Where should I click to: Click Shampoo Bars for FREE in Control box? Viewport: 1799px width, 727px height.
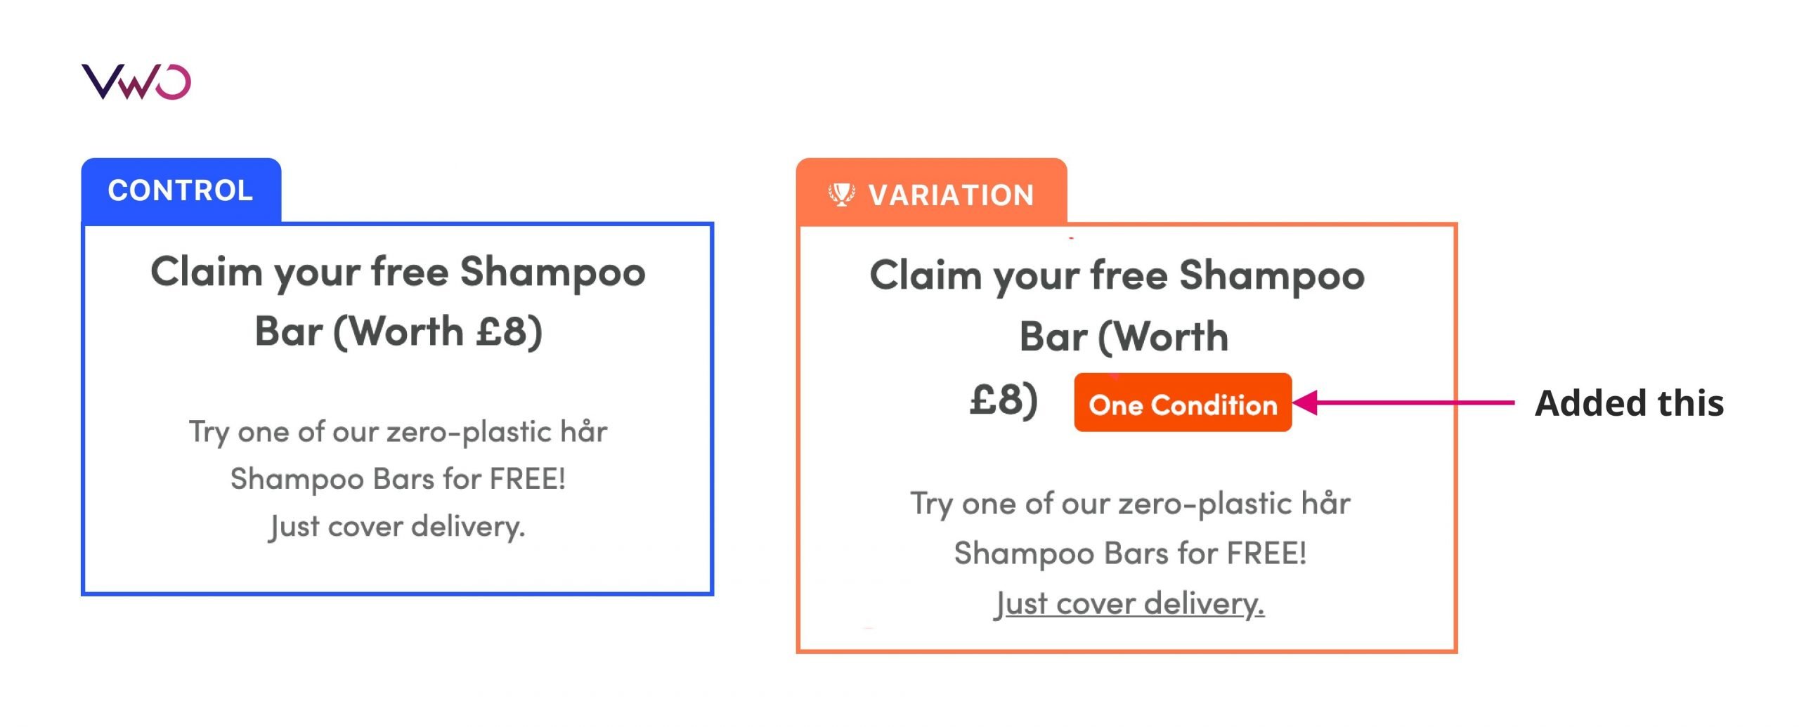(x=398, y=479)
